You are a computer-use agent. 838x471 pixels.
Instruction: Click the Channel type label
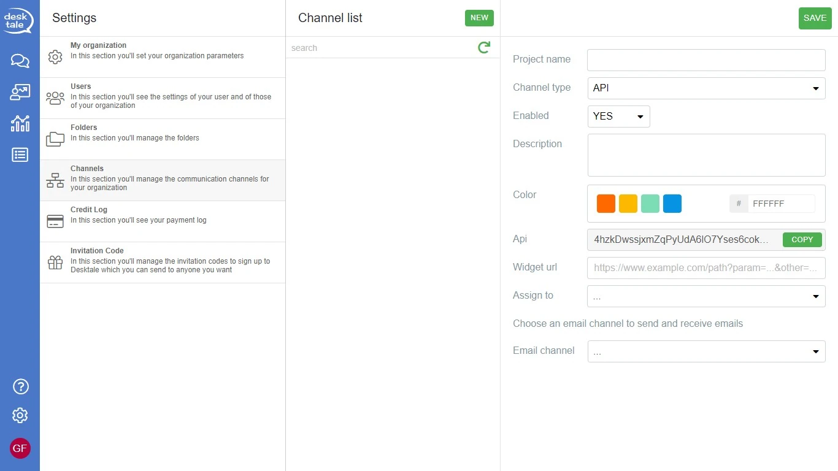[542, 88]
